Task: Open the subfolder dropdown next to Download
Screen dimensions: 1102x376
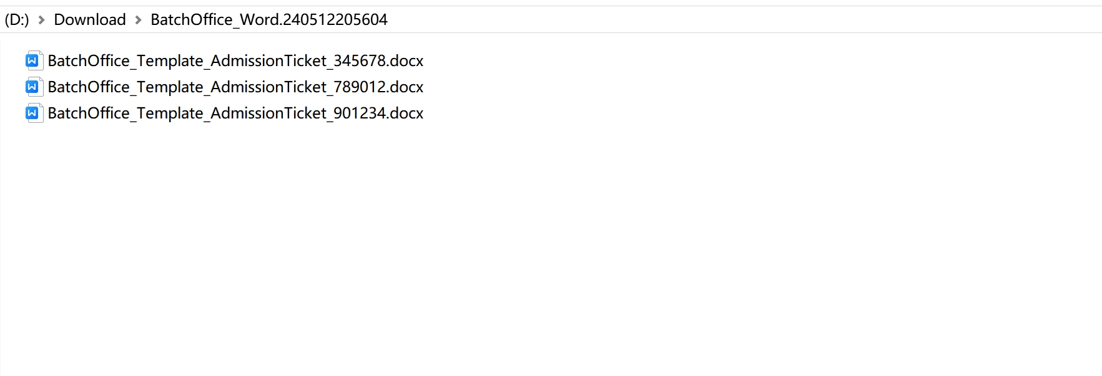Action: click(139, 20)
